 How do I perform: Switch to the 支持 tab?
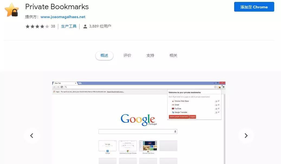point(150,55)
